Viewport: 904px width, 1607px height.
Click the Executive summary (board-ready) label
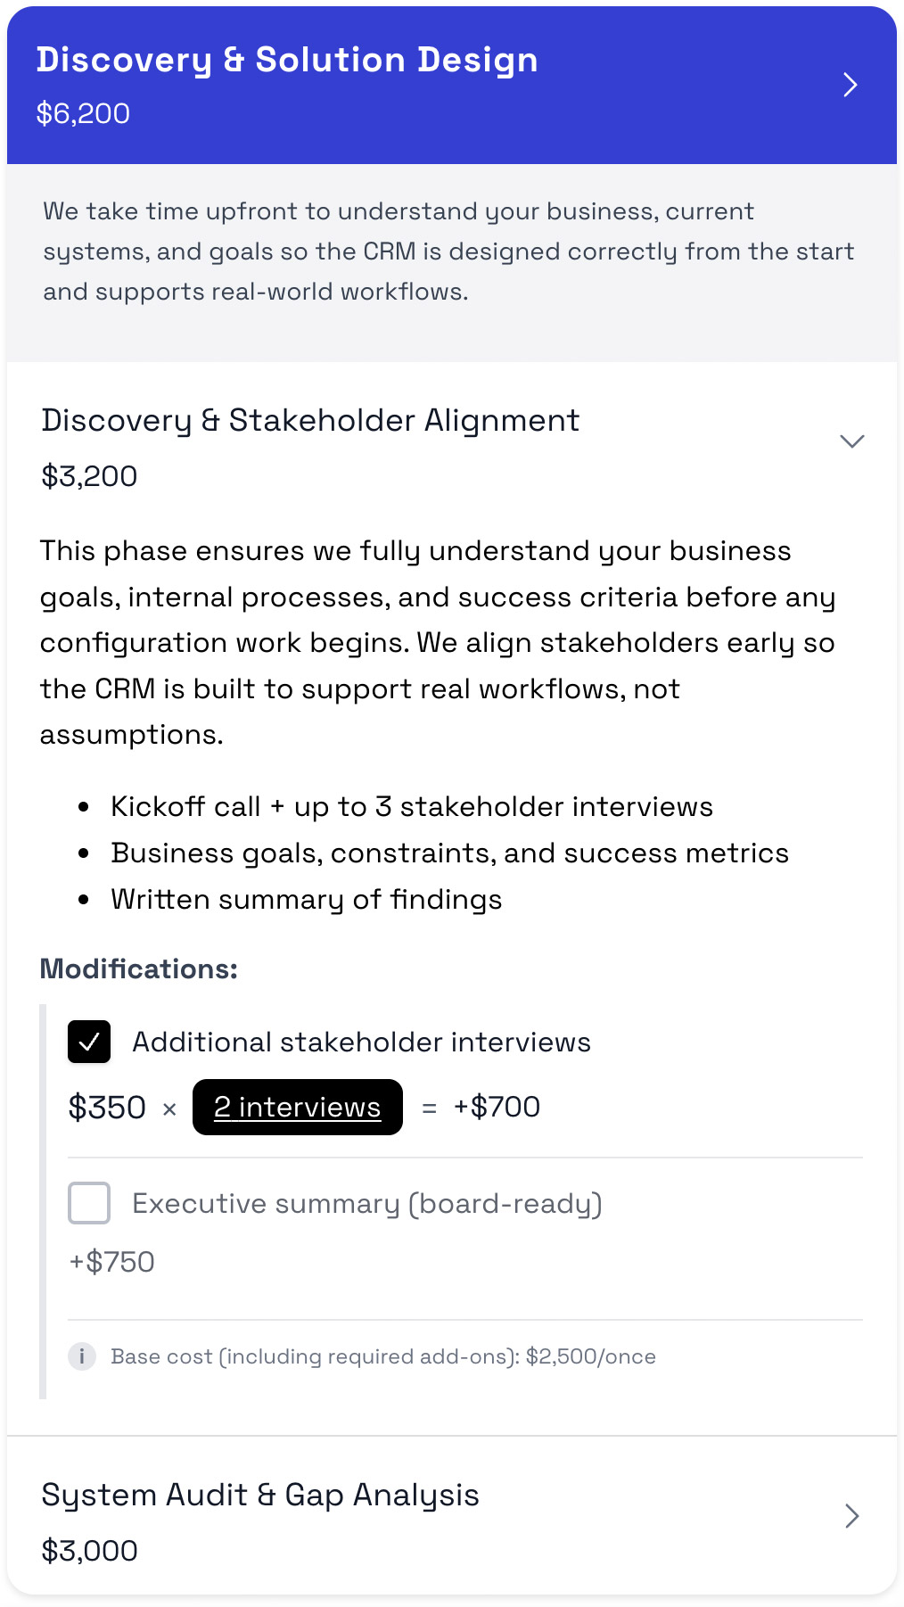click(367, 1204)
